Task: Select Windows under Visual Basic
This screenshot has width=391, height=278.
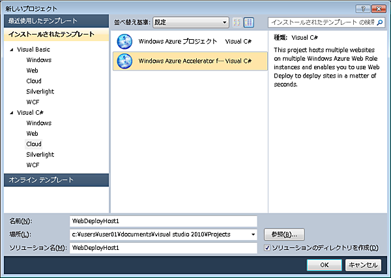Action: click(x=39, y=60)
